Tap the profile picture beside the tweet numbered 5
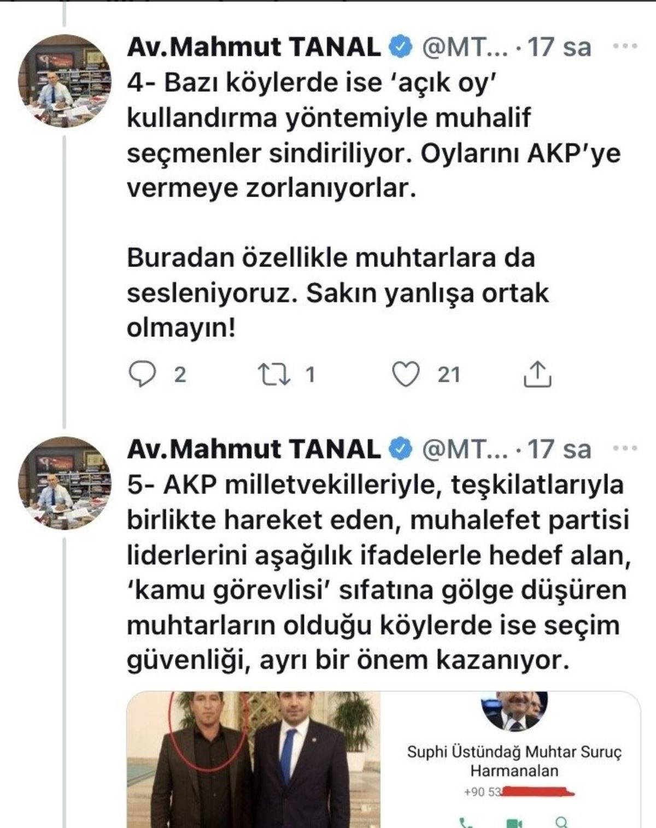The height and width of the screenshot is (828, 656). [65, 483]
